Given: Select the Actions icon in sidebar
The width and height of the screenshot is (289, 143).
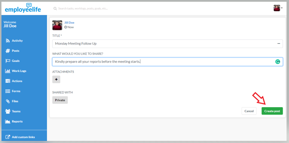Looking at the screenshot, I should click(8, 81).
